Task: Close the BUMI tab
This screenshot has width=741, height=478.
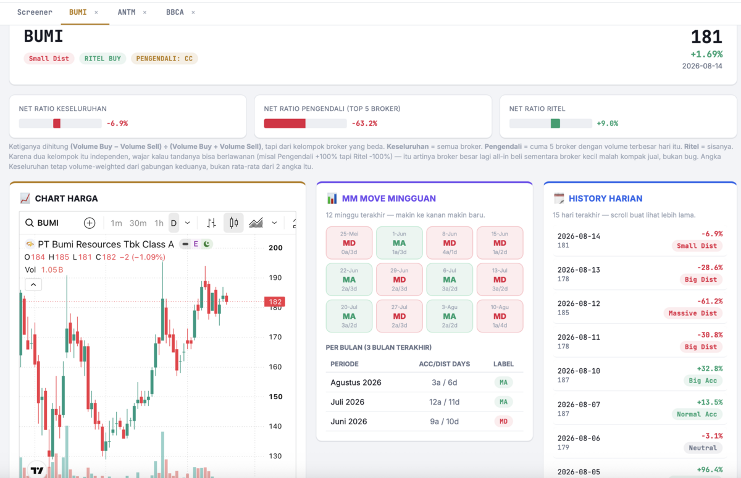Action: 96,12
